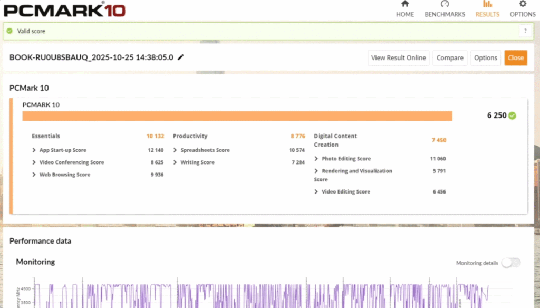
Task: Click the question mark help icon
Action: [x=525, y=31]
